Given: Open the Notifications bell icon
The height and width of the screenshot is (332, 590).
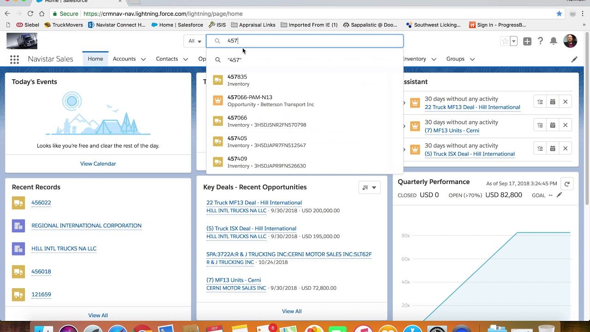Looking at the screenshot, I should (x=554, y=41).
